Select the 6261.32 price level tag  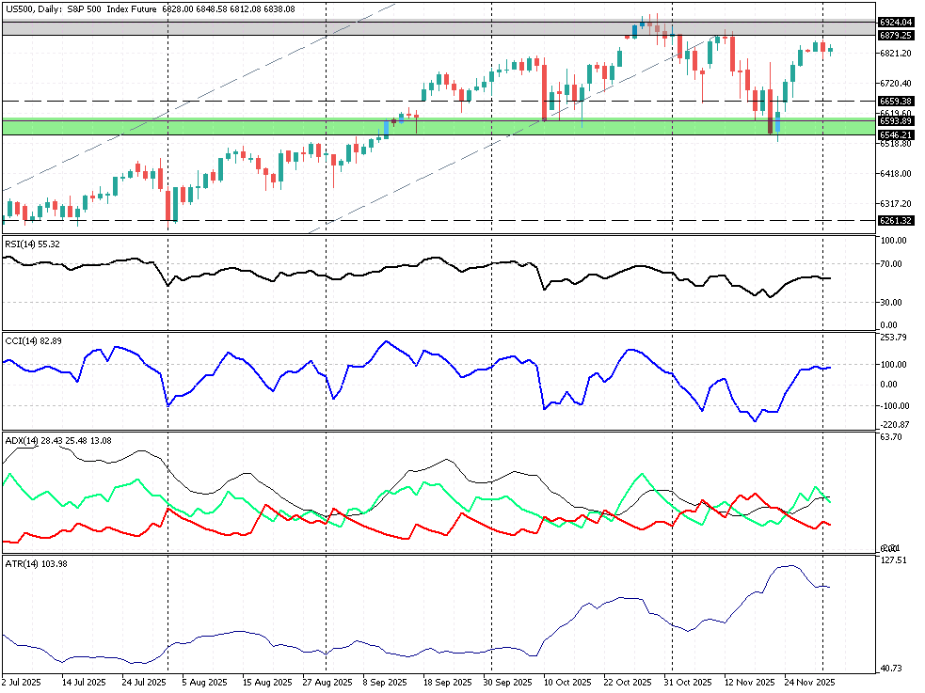(896, 221)
